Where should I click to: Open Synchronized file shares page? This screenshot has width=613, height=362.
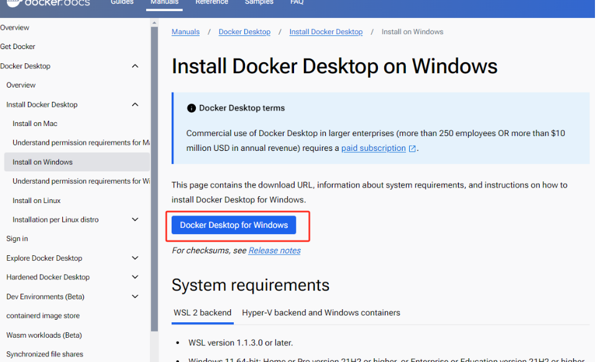[45, 354]
